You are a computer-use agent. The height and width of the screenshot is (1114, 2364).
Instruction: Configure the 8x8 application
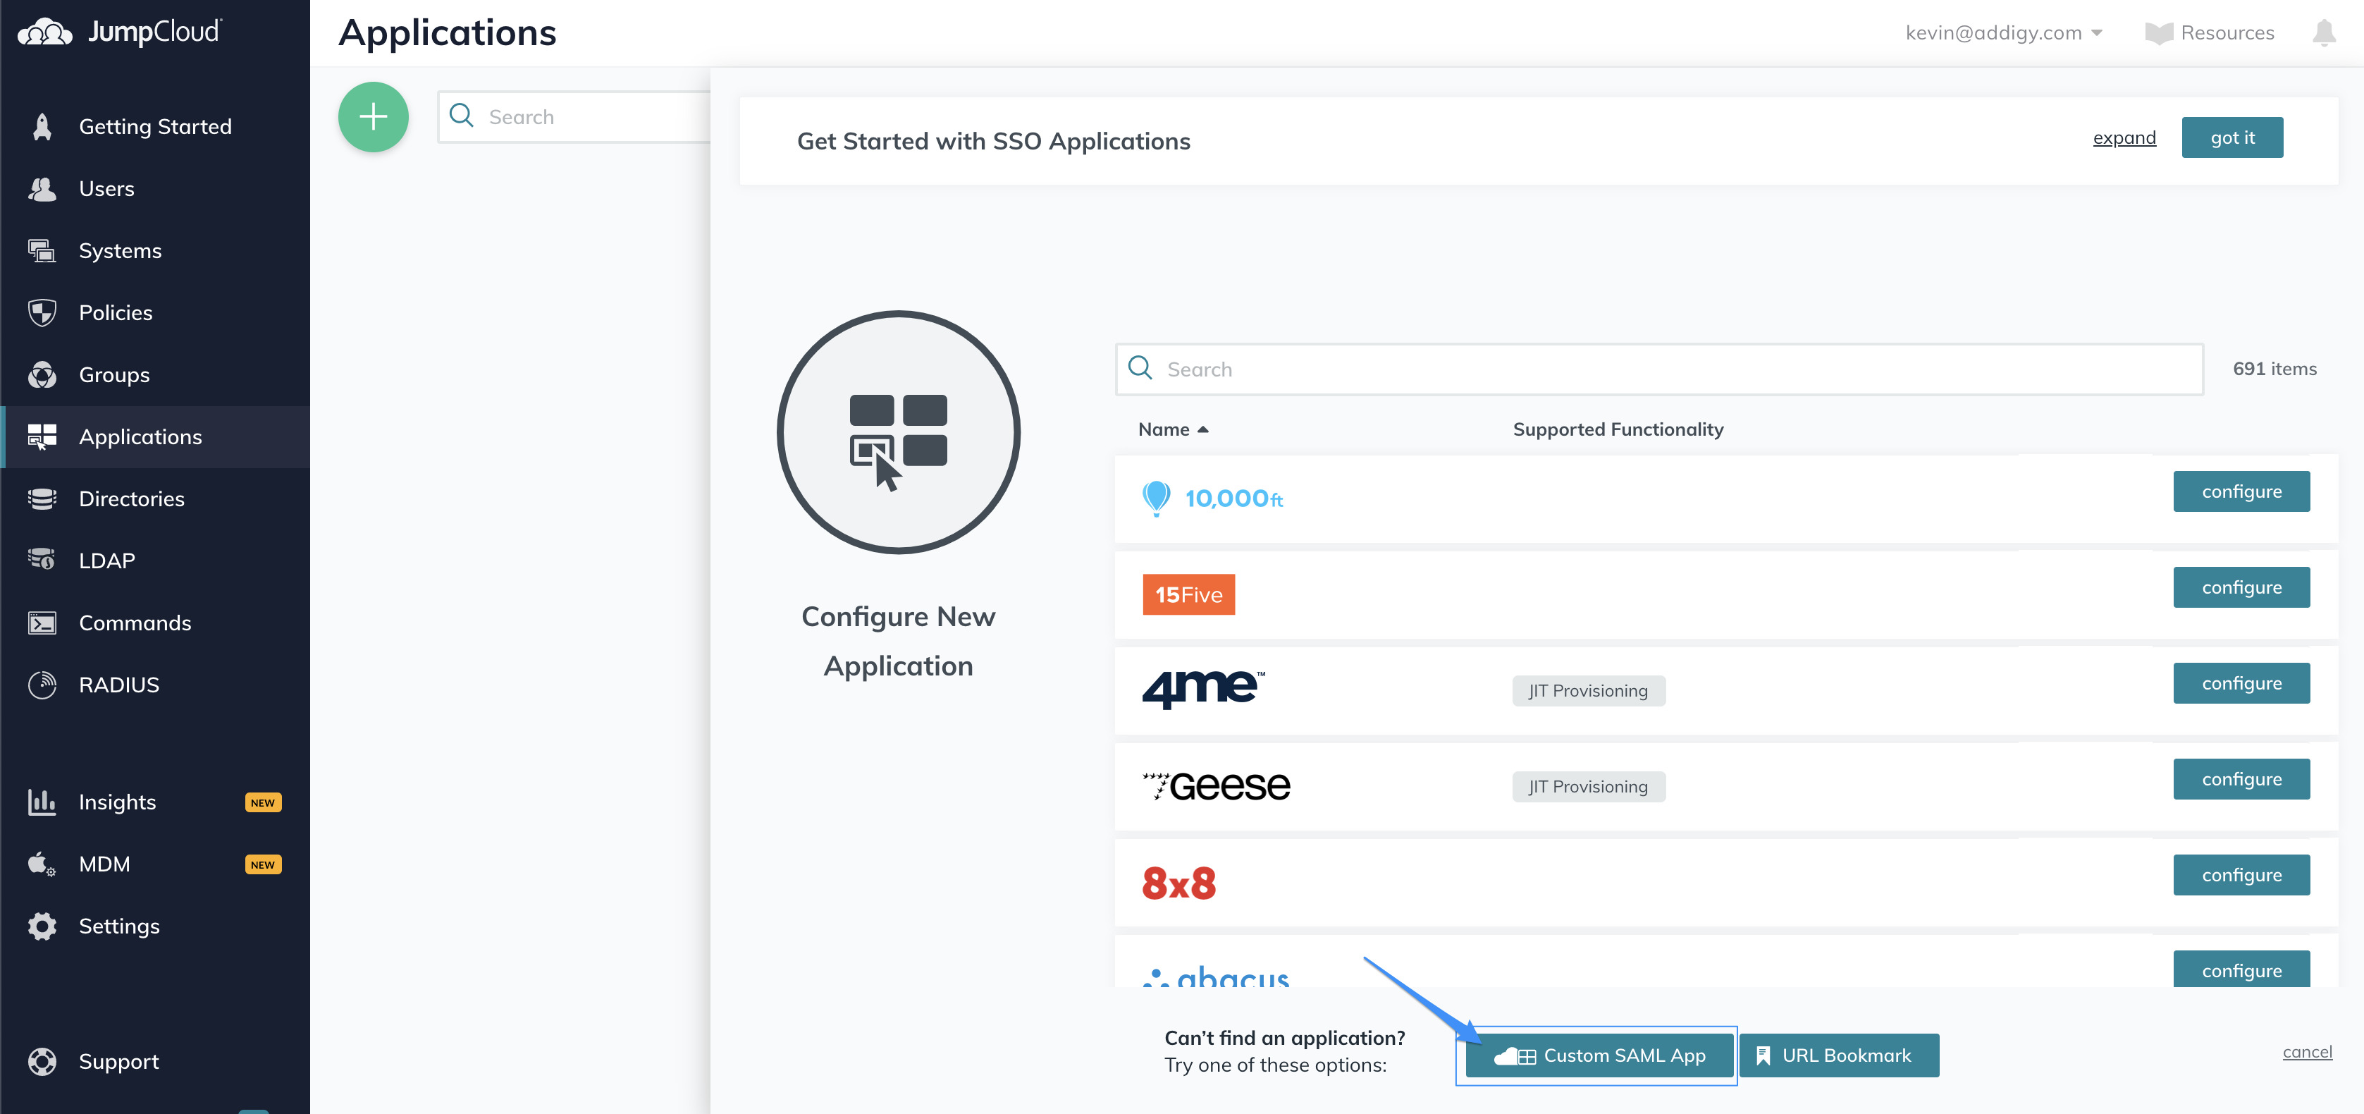[2241, 876]
